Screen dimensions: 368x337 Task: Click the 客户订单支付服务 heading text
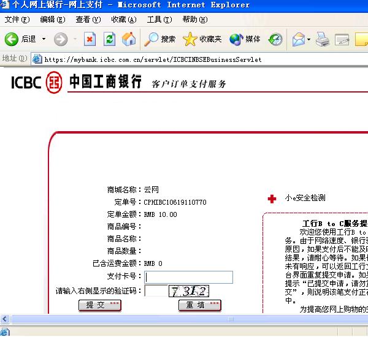point(189,84)
